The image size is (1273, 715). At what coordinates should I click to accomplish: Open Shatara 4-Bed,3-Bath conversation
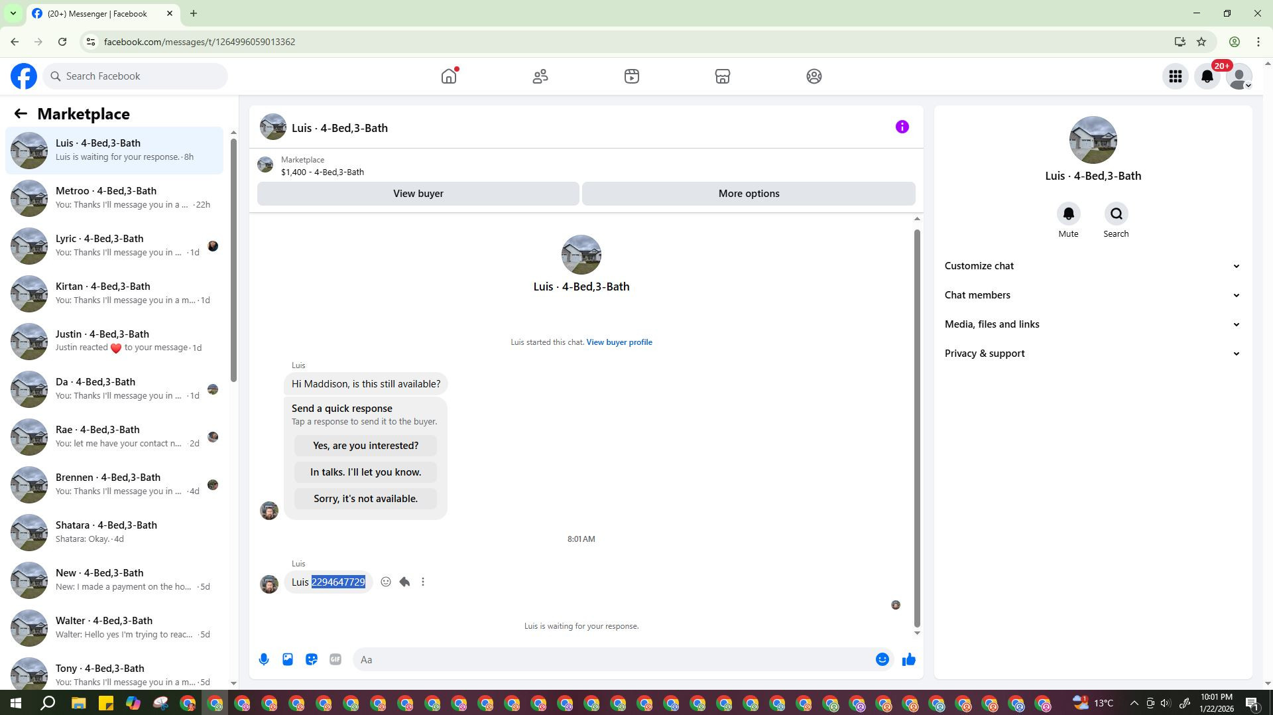pos(115,533)
